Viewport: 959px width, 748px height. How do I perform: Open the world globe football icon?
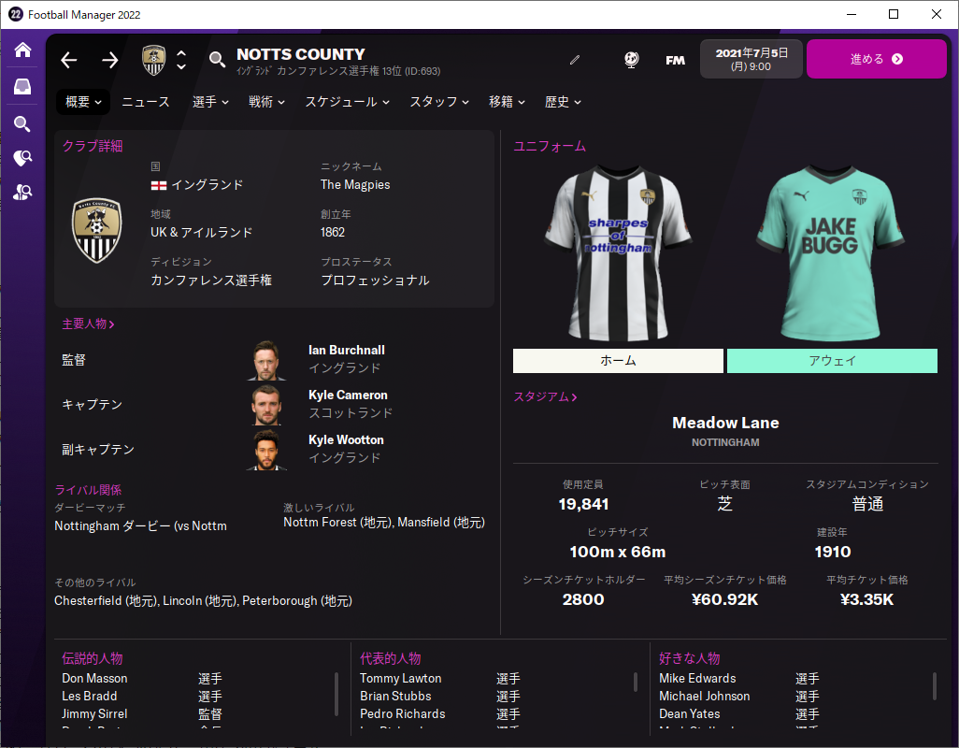click(x=631, y=60)
